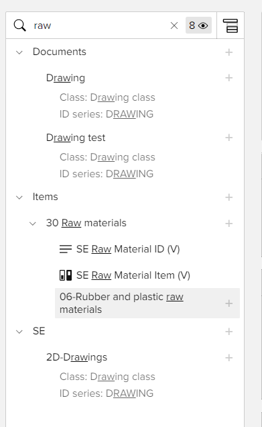Click plus beside 2D-Drawings
The width and height of the screenshot is (262, 427).
point(229,358)
